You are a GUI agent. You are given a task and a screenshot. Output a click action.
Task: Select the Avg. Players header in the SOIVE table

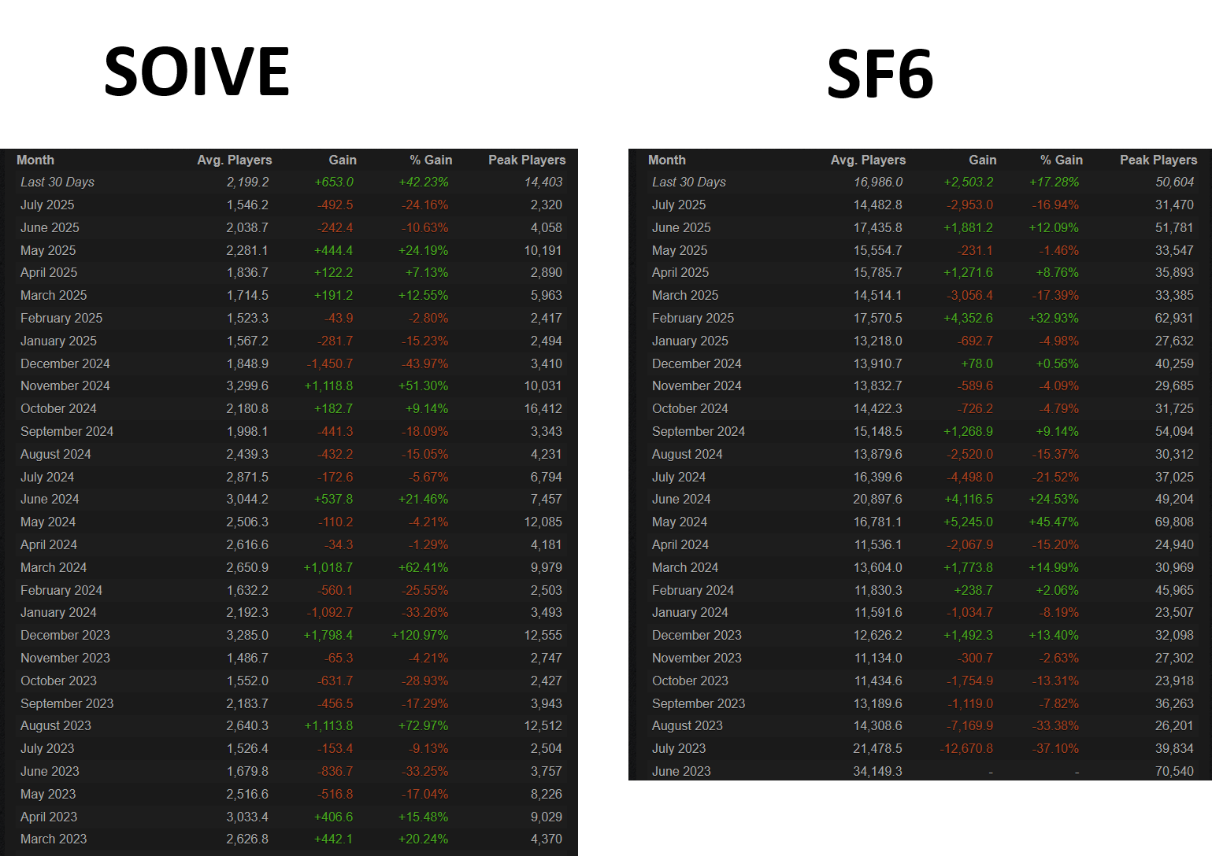[x=235, y=160]
